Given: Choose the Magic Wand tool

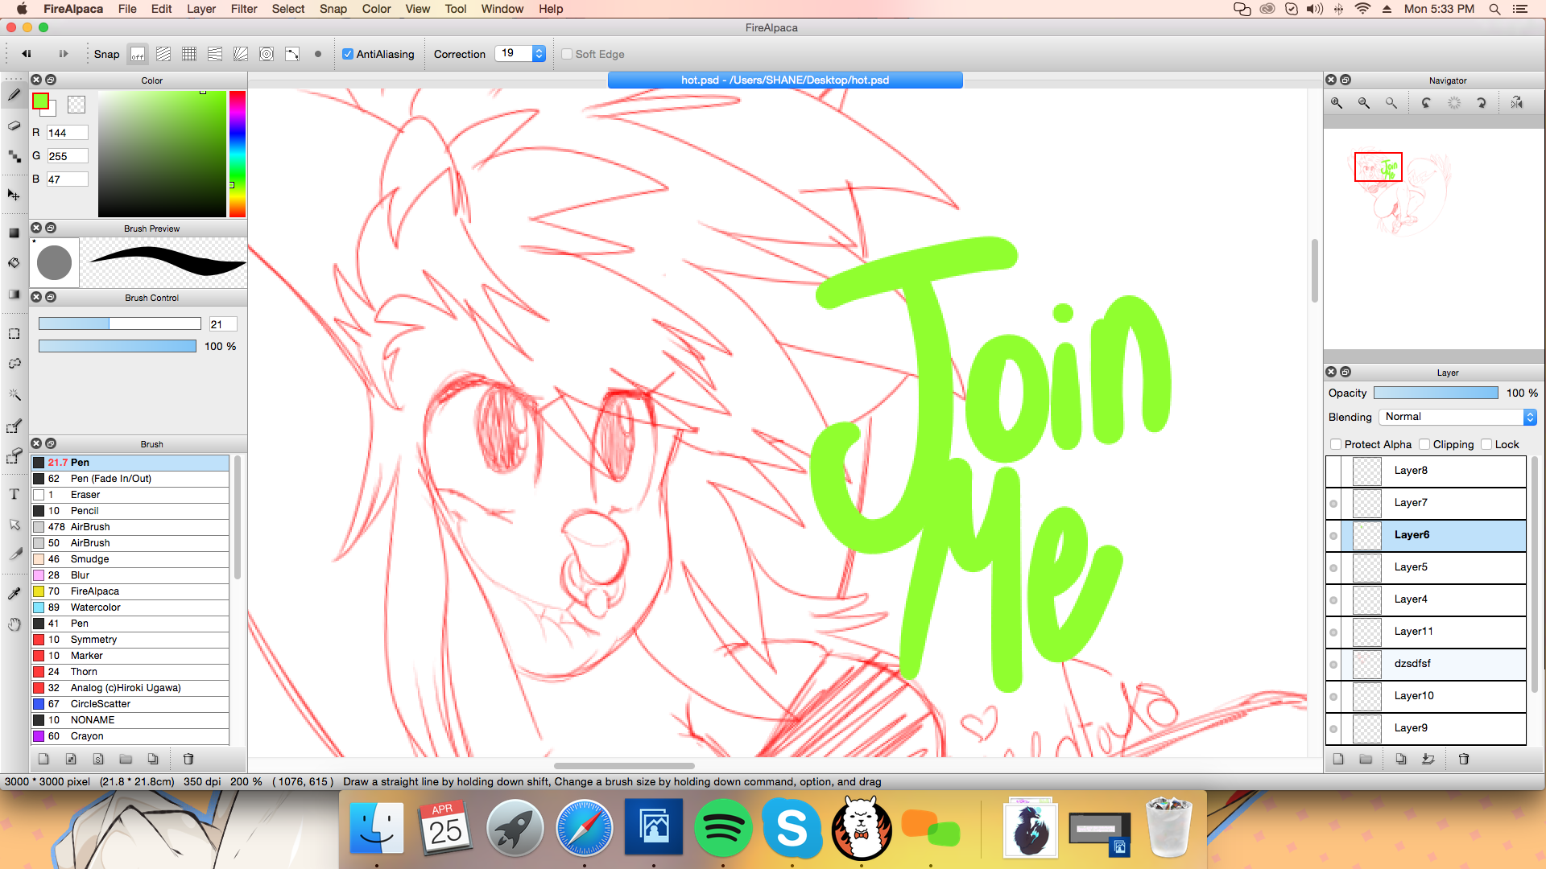Looking at the screenshot, I should [x=14, y=394].
